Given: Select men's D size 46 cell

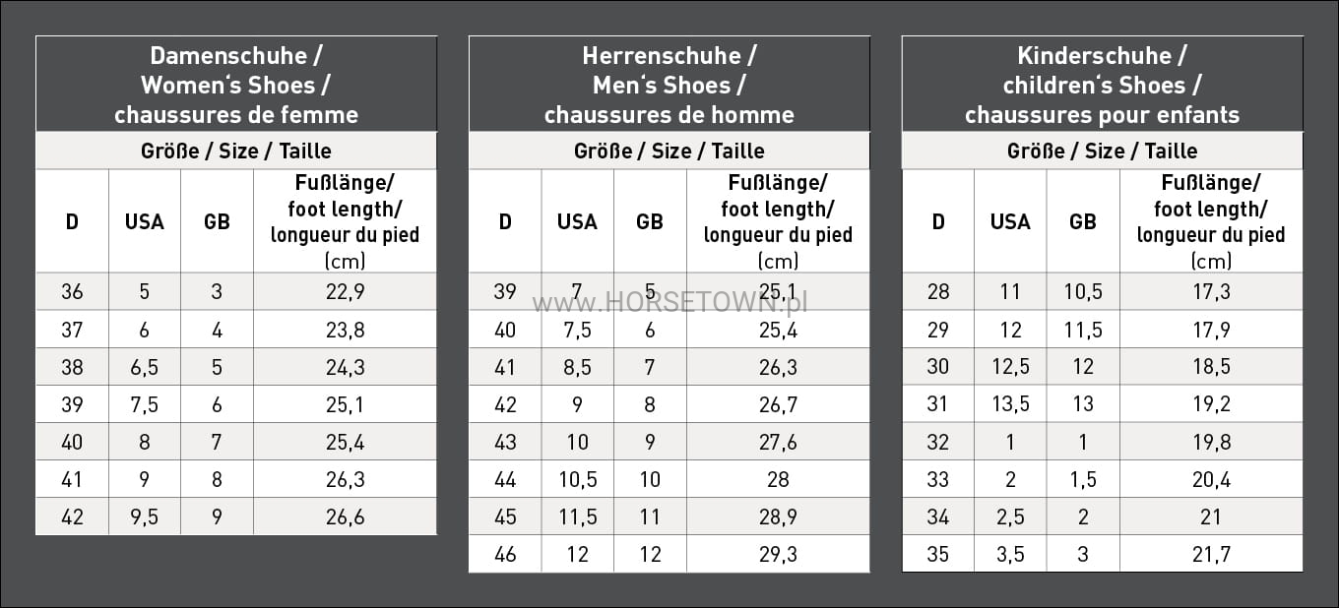Looking at the screenshot, I should pos(505,554).
